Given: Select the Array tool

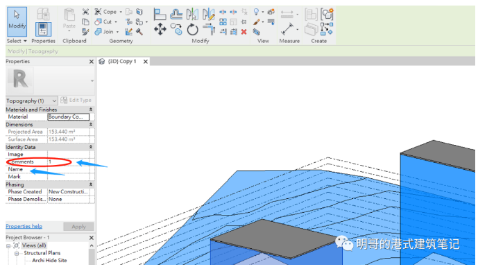Looking at the screenshot, I should (x=223, y=22).
